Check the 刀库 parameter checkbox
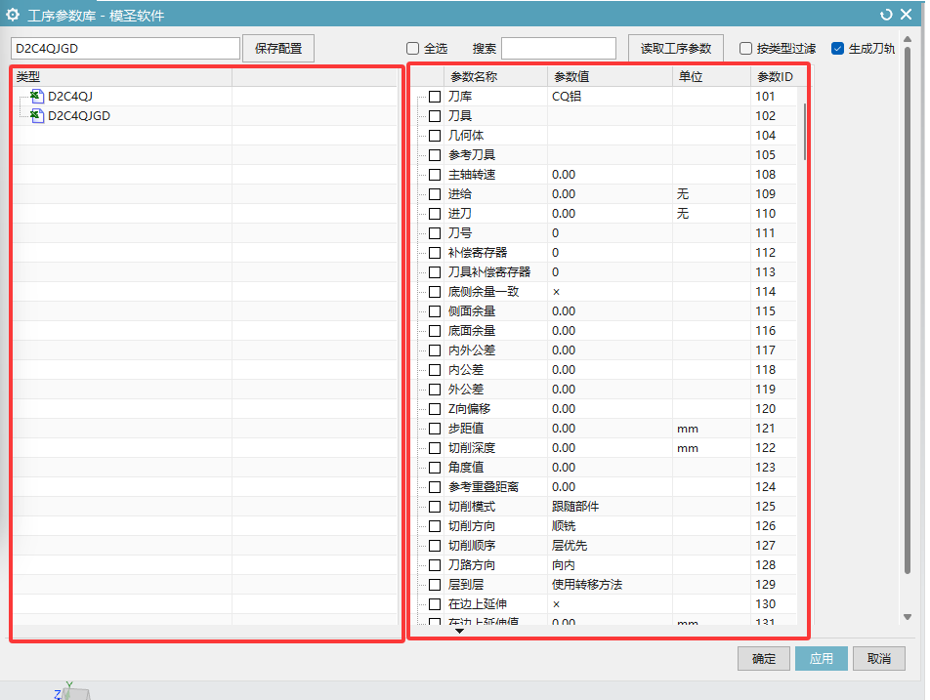This screenshot has width=930, height=700. click(435, 97)
